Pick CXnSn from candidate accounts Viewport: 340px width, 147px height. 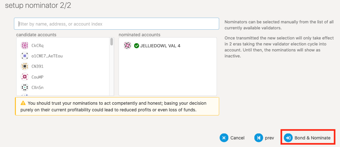point(37,87)
